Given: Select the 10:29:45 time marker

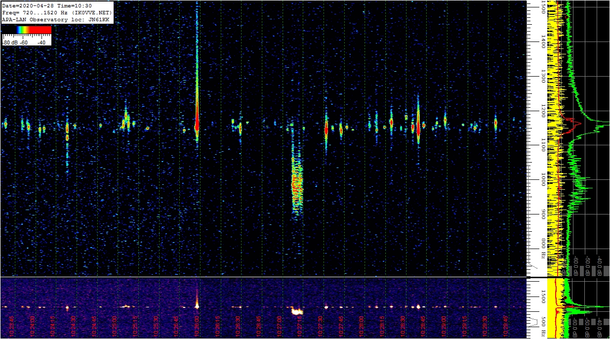Looking at the screenshot, I should [x=506, y=326].
